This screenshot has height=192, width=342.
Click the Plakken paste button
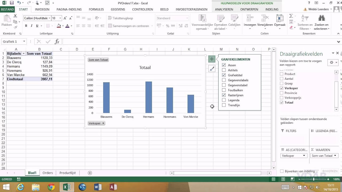pos(7,22)
